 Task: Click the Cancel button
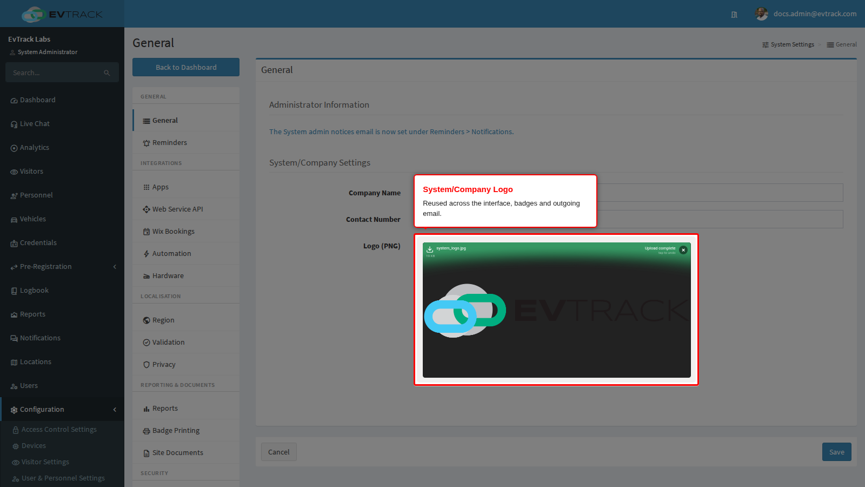point(279,452)
